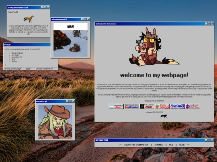Image resolution: width=217 pixels, height=162 pixels.
Task: Minimize the welcome to the rodeo window
Action: (206, 24)
